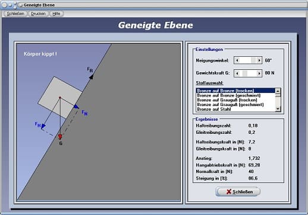Click the Neigungswinkel slider thumb
Viewport: 308px width, 215px height.
[x=253, y=60]
